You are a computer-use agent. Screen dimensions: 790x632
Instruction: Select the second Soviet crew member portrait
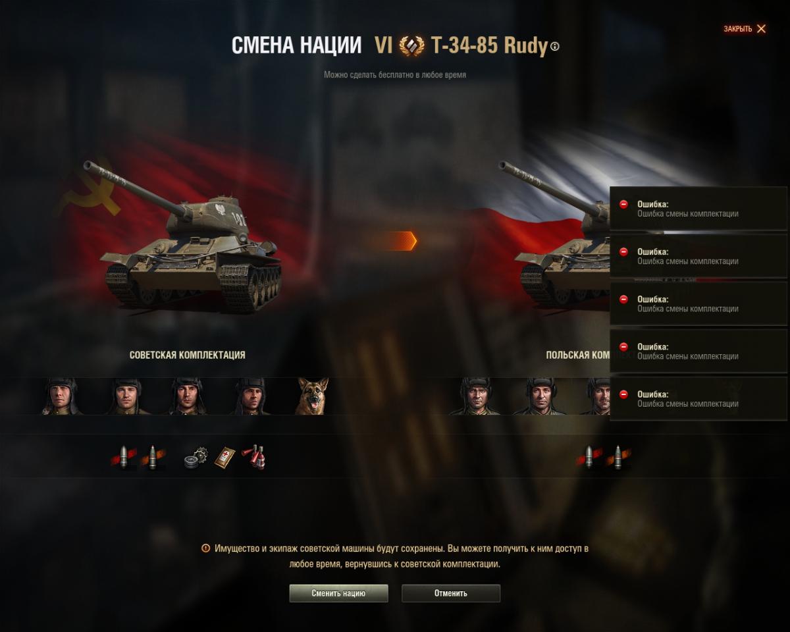pyautogui.click(x=124, y=396)
